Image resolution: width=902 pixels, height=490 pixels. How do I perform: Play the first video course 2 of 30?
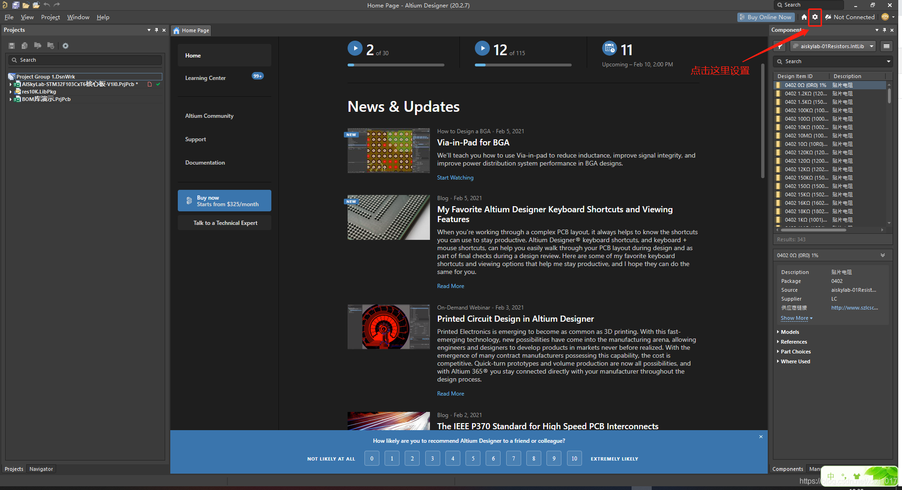(355, 48)
